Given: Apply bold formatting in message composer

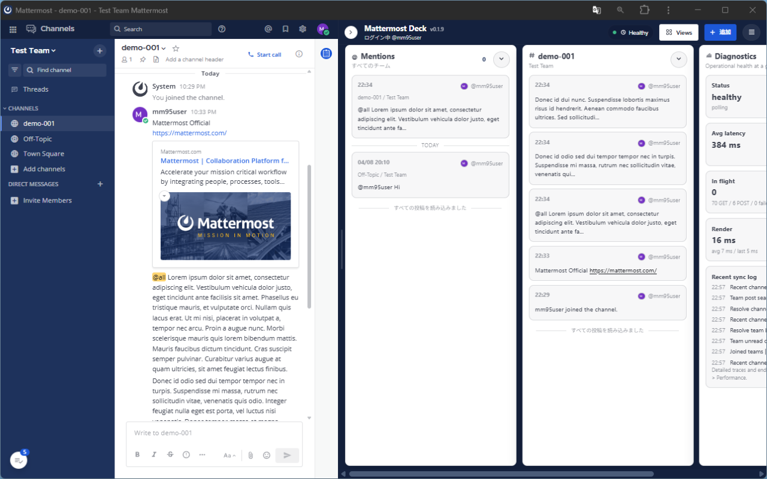Looking at the screenshot, I should coord(137,455).
